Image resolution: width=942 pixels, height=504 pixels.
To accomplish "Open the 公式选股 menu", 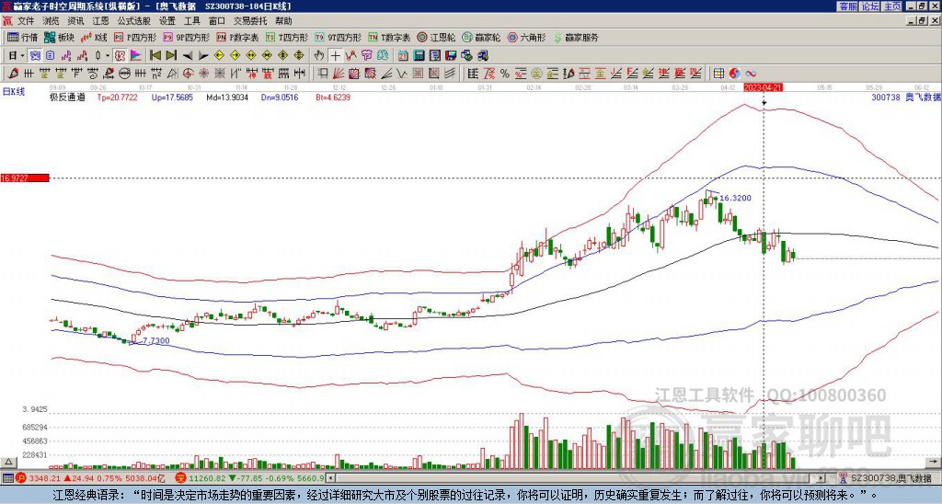I will click(x=134, y=21).
